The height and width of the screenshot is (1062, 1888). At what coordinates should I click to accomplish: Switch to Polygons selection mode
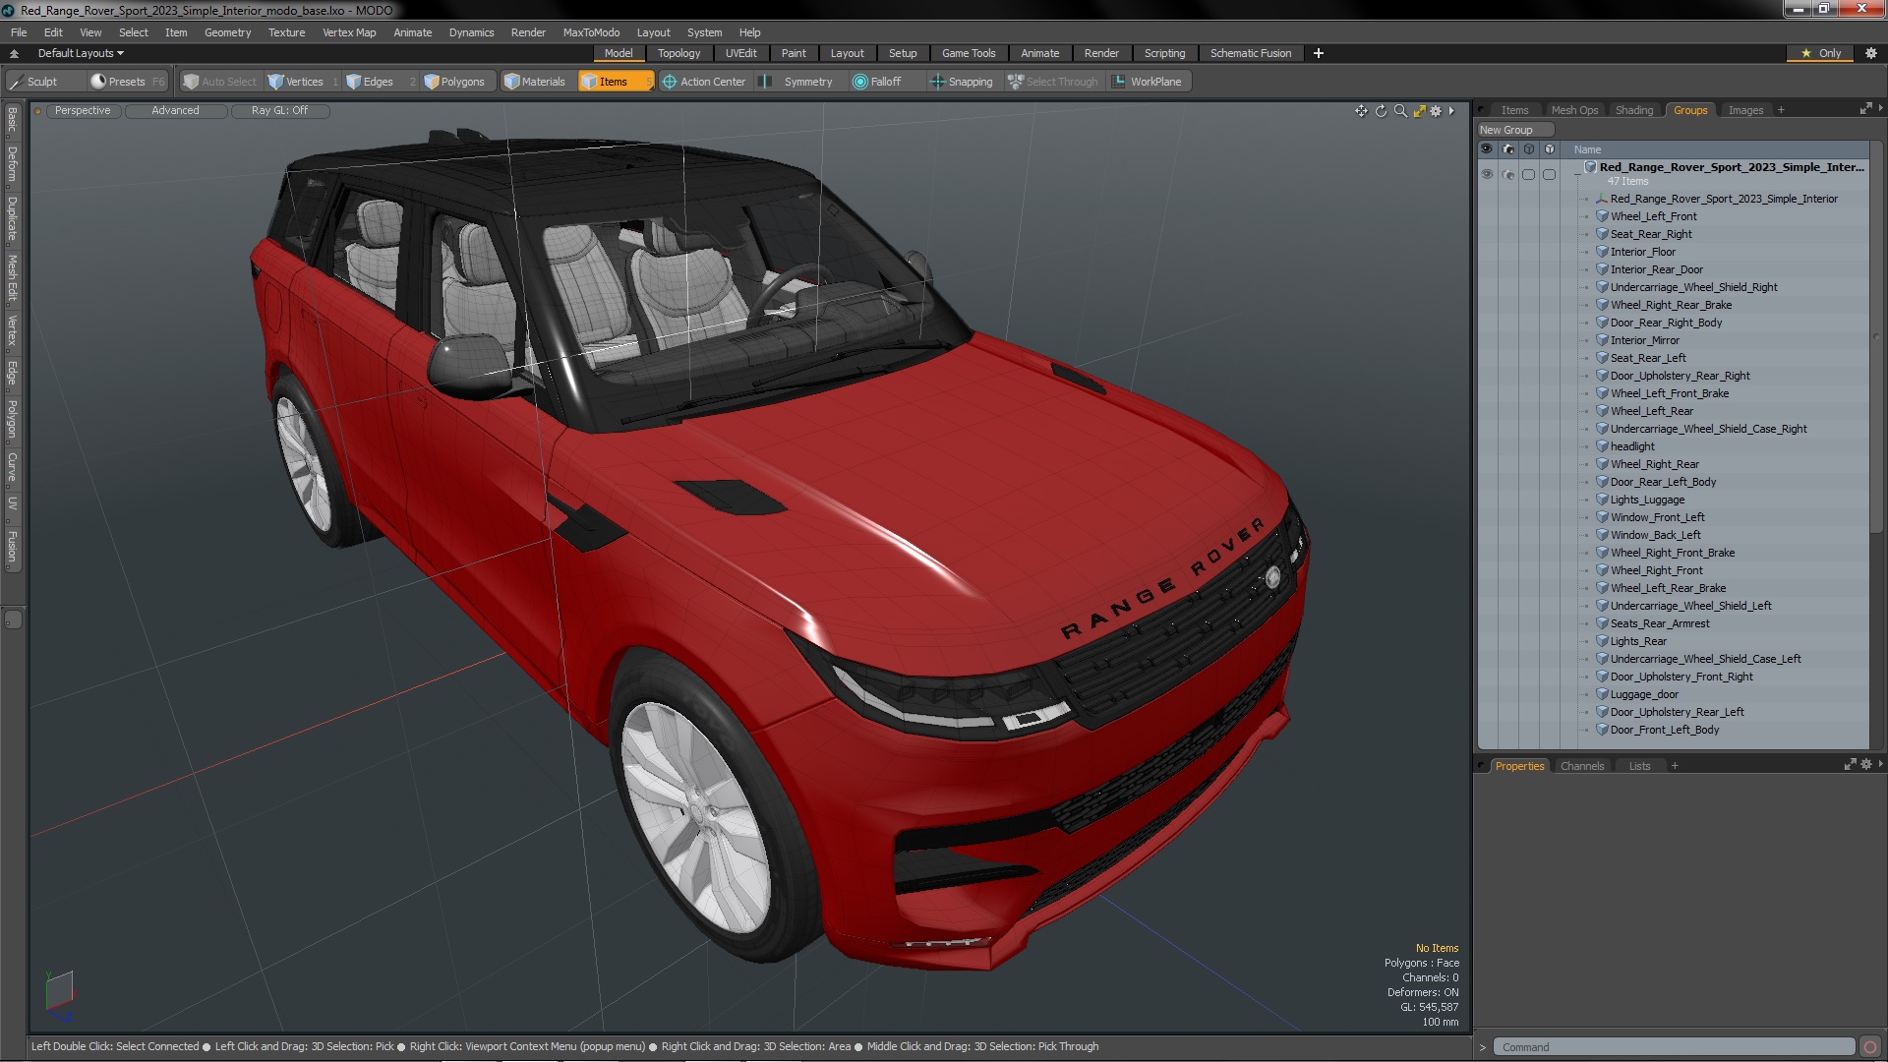tap(454, 82)
